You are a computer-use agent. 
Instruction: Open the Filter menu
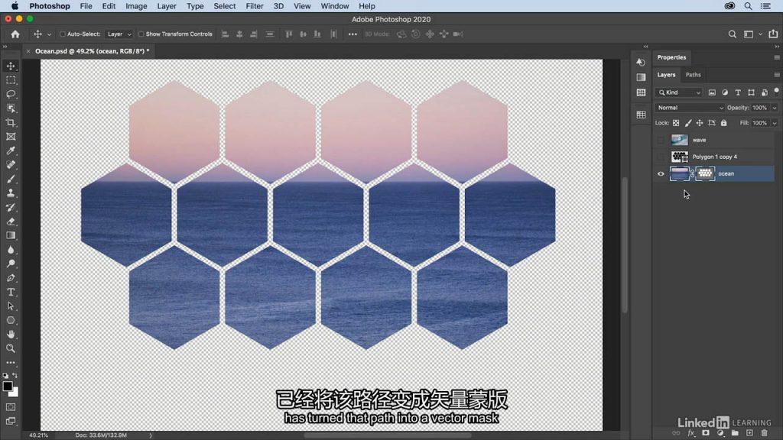[x=254, y=6]
